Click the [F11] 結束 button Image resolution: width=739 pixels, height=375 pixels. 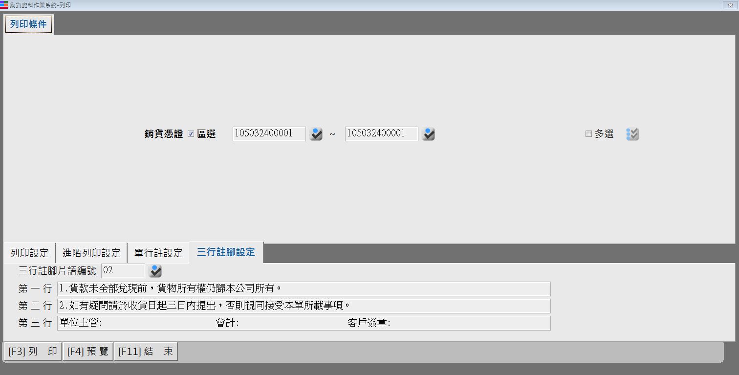pyautogui.click(x=146, y=352)
